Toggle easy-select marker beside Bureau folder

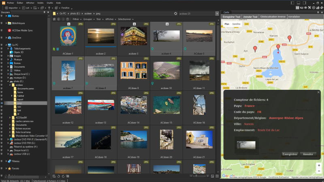point(2,16)
